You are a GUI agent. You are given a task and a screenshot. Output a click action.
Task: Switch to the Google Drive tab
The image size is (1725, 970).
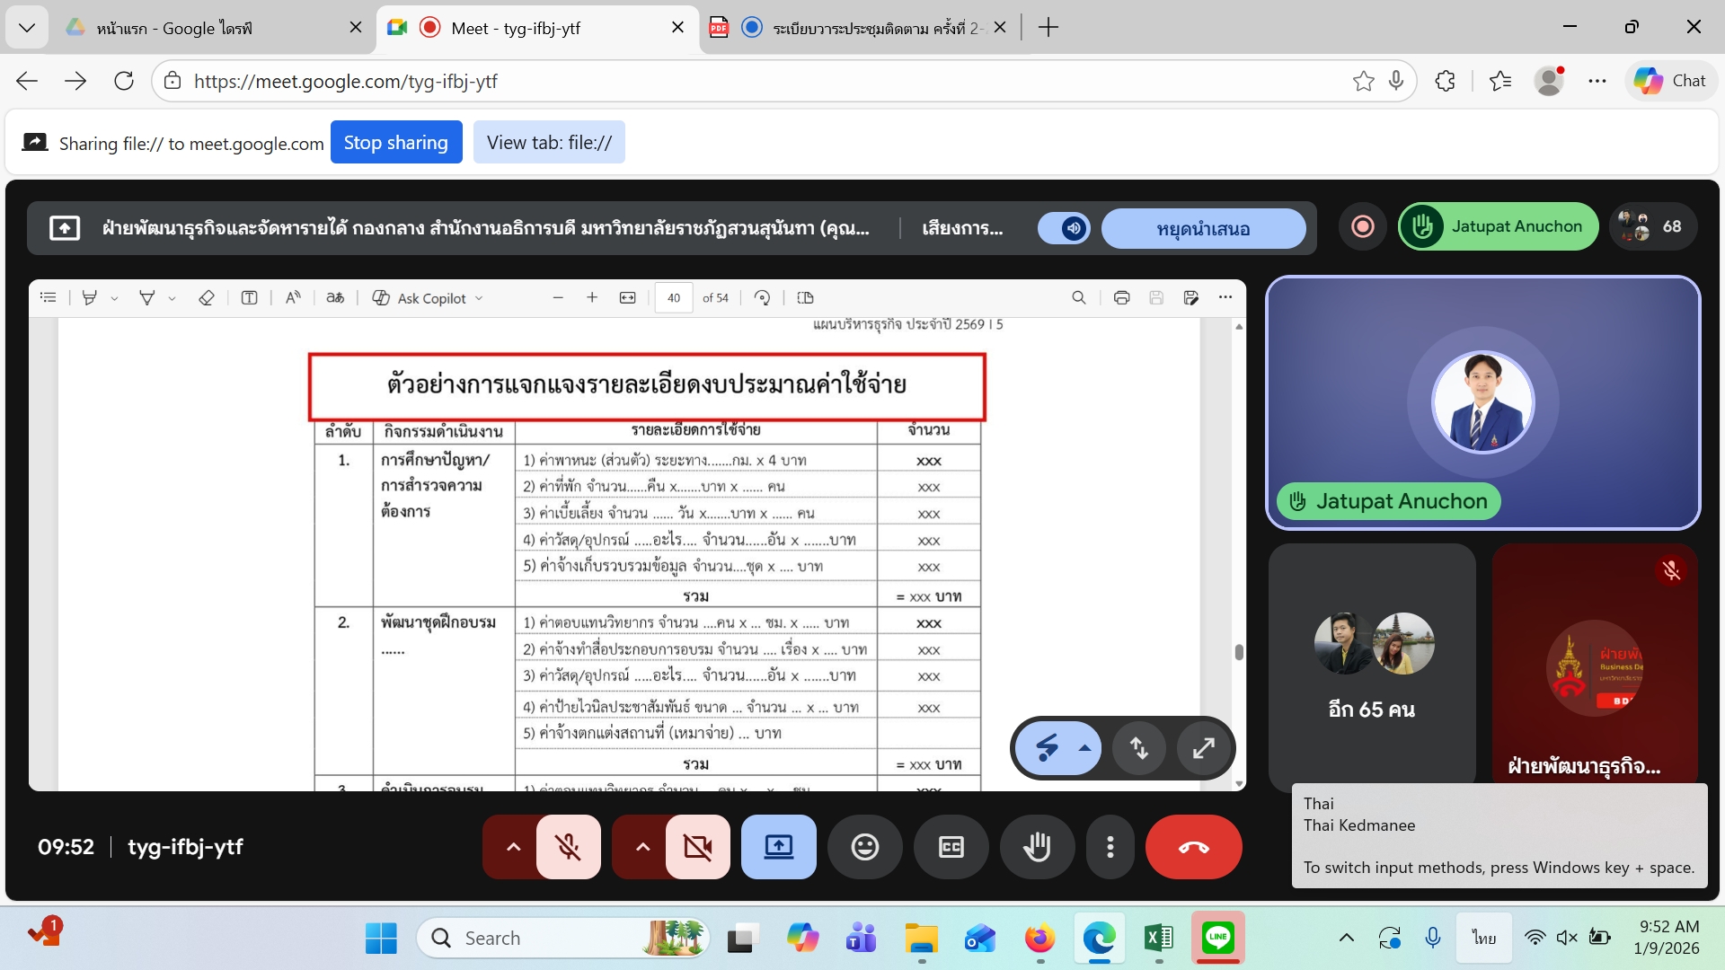(175, 28)
